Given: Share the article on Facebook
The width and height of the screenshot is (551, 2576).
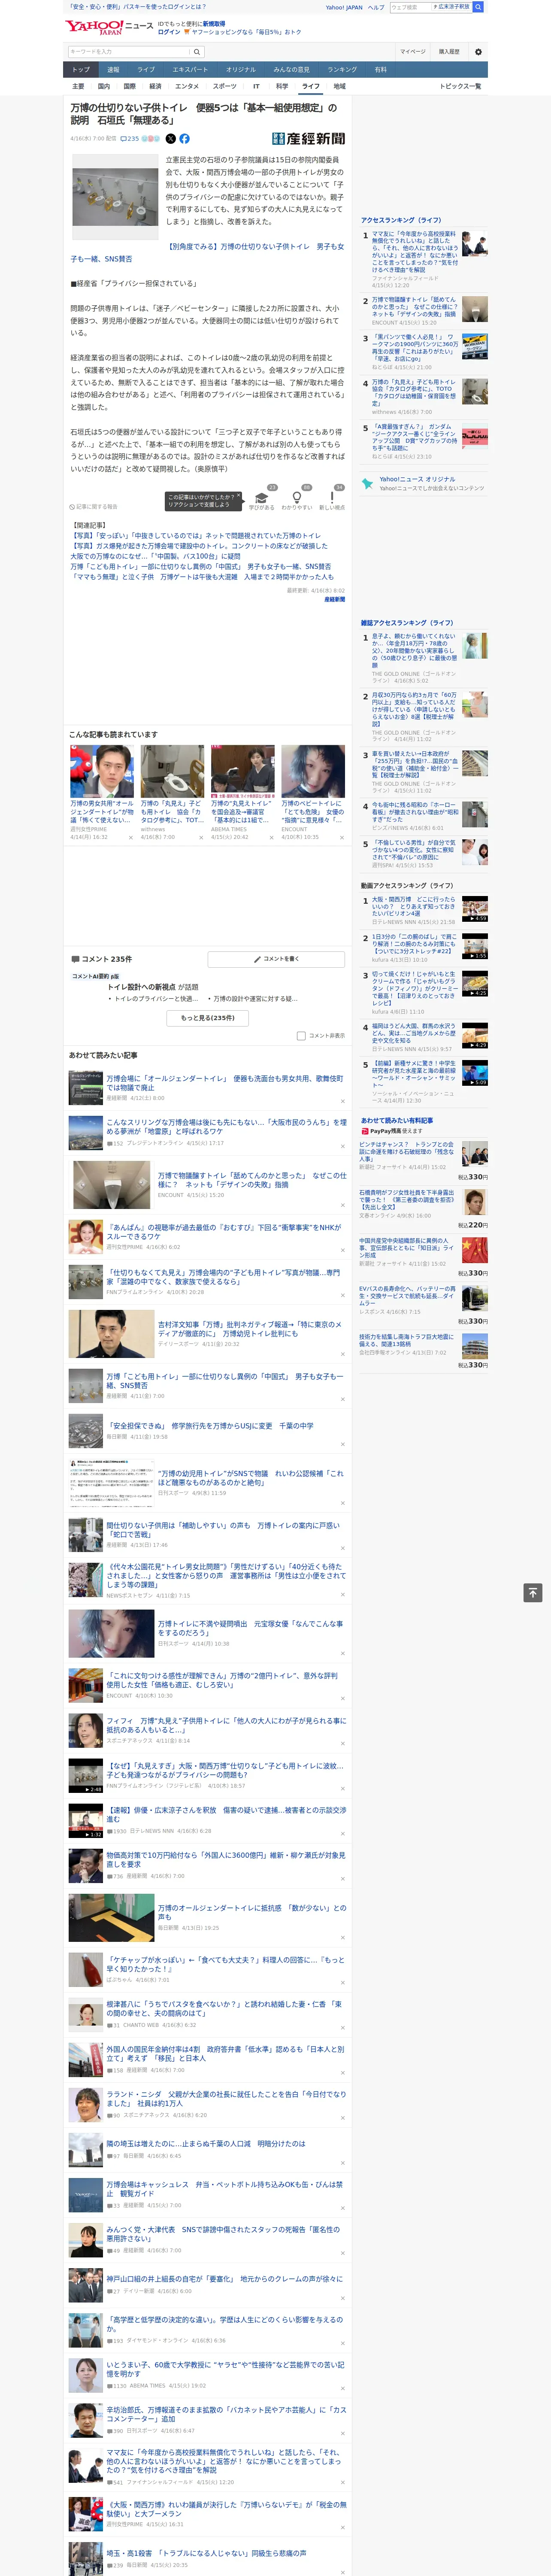Looking at the screenshot, I should tap(184, 139).
